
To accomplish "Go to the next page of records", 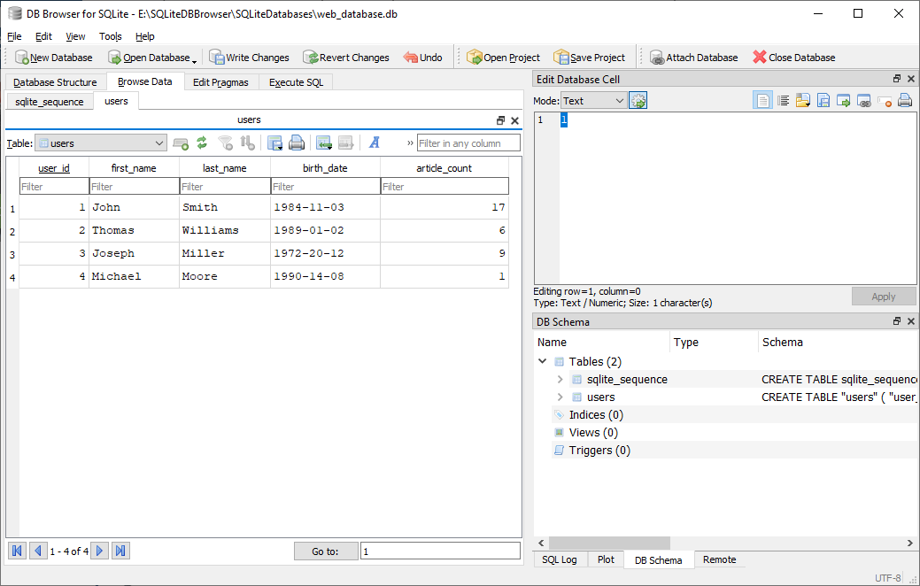I will (100, 551).
